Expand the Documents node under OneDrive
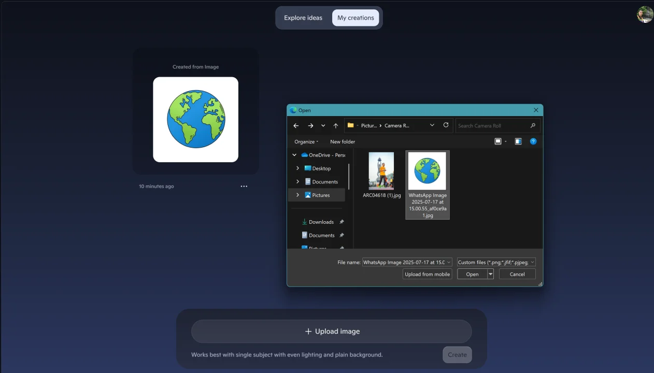Image resolution: width=654 pixels, height=373 pixels. (x=297, y=182)
